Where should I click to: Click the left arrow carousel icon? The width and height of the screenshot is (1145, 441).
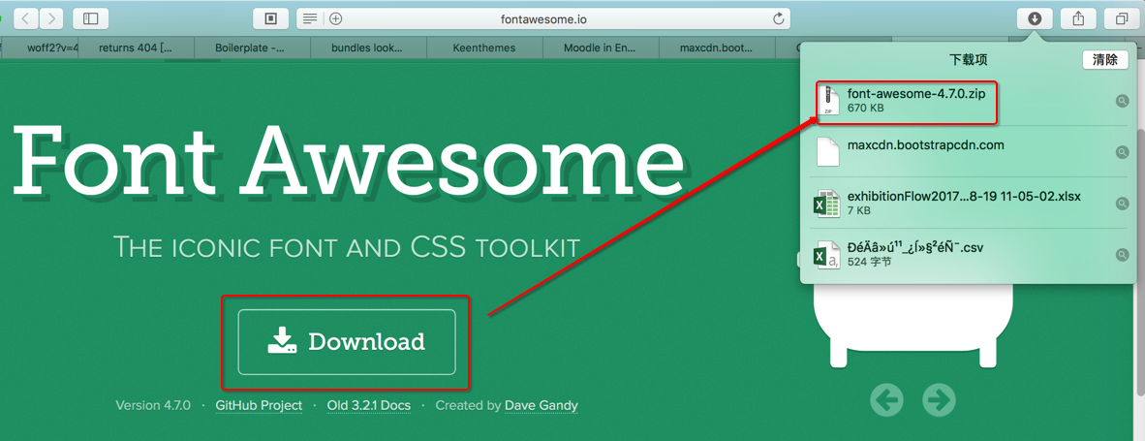(886, 399)
